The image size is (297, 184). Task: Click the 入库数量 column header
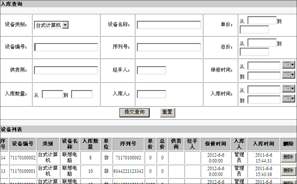click(x=90, y=144)
